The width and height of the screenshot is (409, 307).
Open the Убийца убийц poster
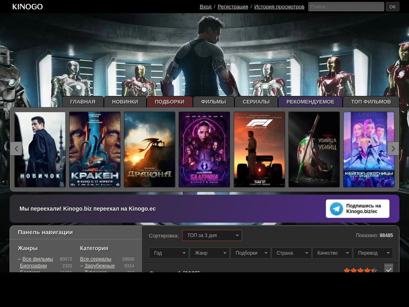pyautogui.click(x=314, y=150)
